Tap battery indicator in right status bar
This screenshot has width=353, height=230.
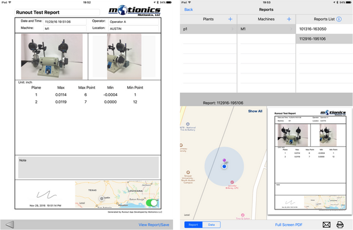(349, 2)
